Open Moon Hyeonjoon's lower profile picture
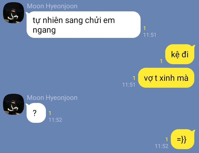This screenshot has width=199, height=153. pyautogui.click(x=14, y=104)
